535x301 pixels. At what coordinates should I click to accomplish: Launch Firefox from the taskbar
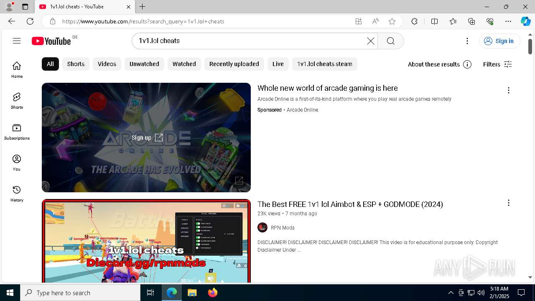tap(212, 293)
